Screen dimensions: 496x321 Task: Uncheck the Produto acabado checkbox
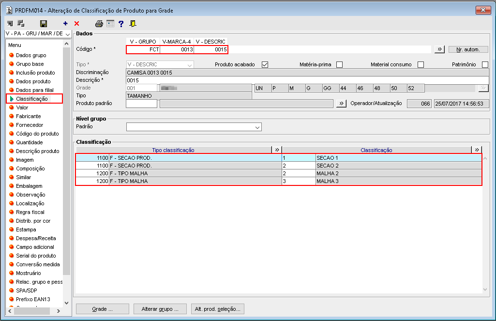pos(265,64)
